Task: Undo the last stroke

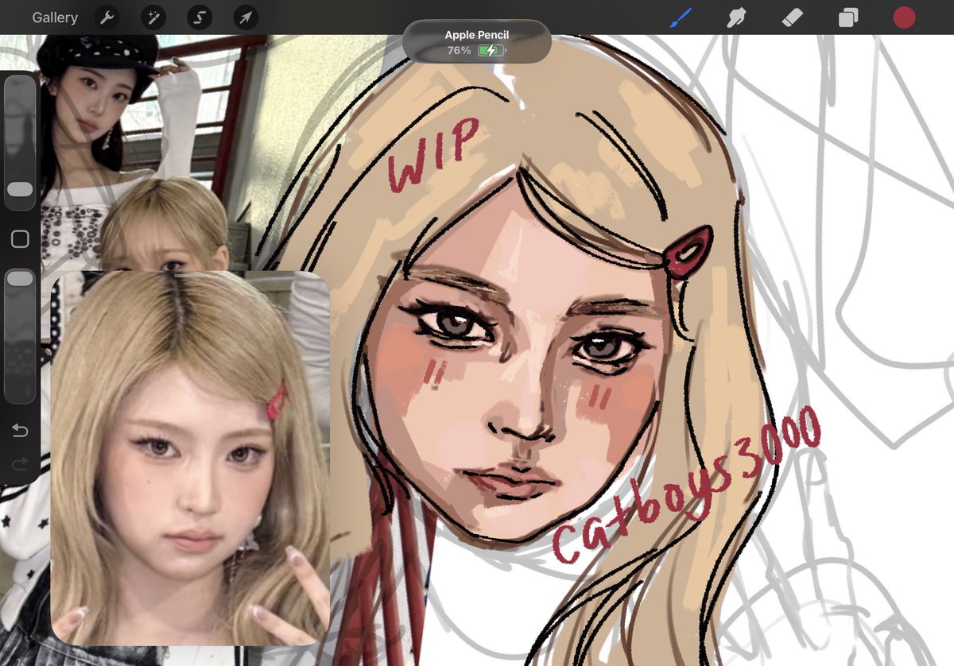Action: (x=20, y=431)
